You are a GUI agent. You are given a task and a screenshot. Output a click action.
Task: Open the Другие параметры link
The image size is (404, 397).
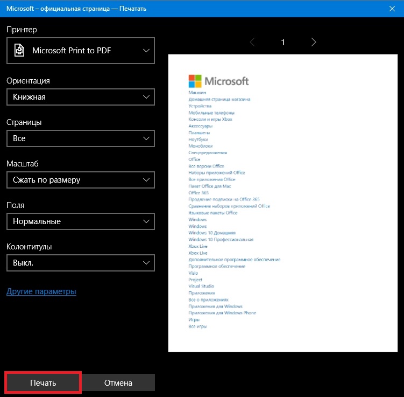click(41, 291)
